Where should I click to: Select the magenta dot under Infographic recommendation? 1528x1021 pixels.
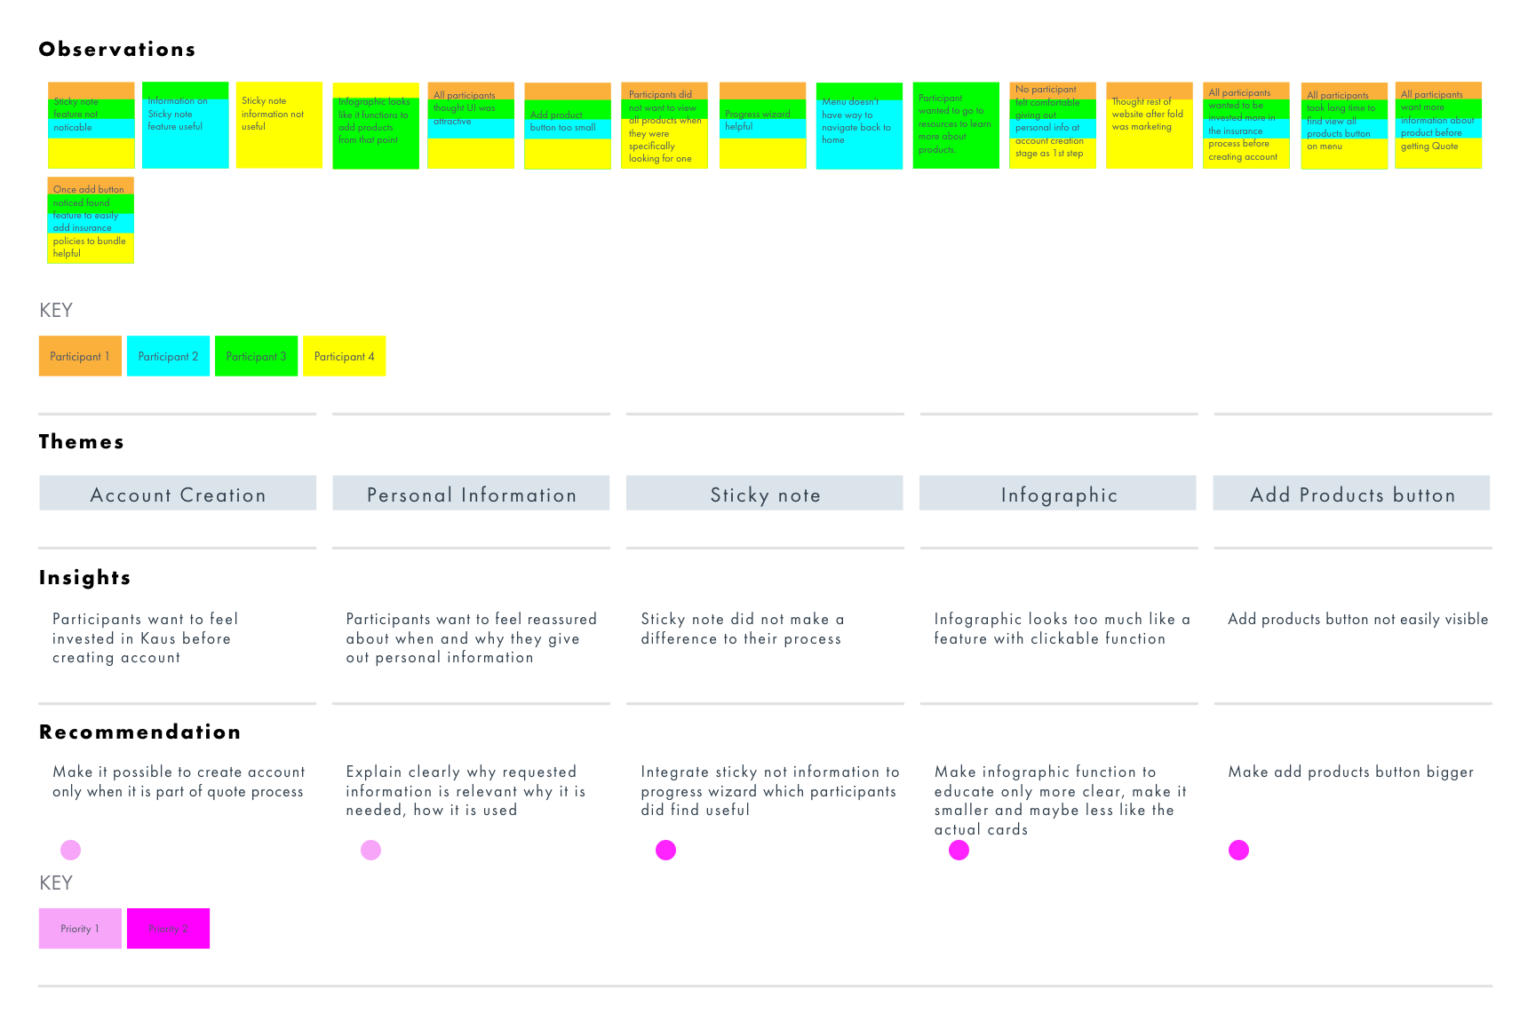(x=959, y=851)
